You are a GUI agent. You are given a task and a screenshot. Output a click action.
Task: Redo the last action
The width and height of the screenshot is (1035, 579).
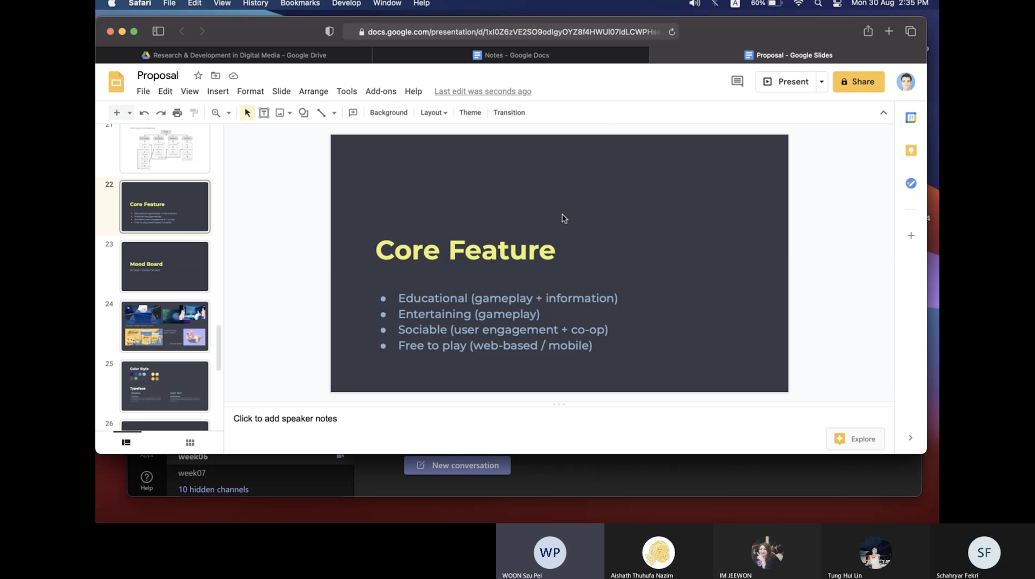[161, 113]
